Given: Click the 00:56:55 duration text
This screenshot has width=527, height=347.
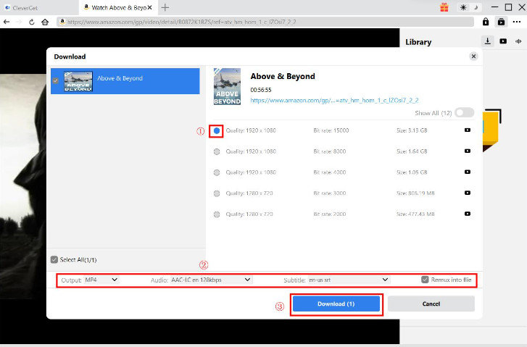Looking at the screenshot, I should tap(261, 90).
